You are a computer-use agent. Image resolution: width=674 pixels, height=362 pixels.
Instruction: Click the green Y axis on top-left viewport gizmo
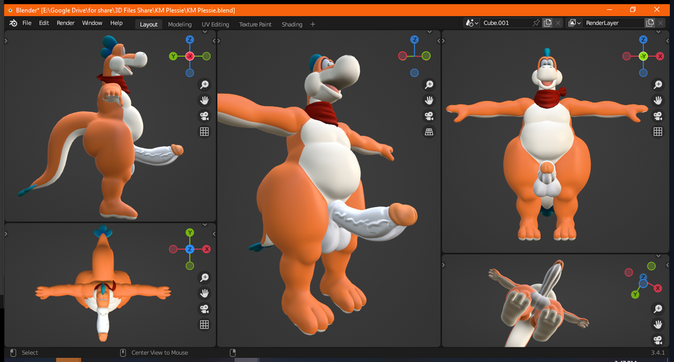click(x=173, y=56)
